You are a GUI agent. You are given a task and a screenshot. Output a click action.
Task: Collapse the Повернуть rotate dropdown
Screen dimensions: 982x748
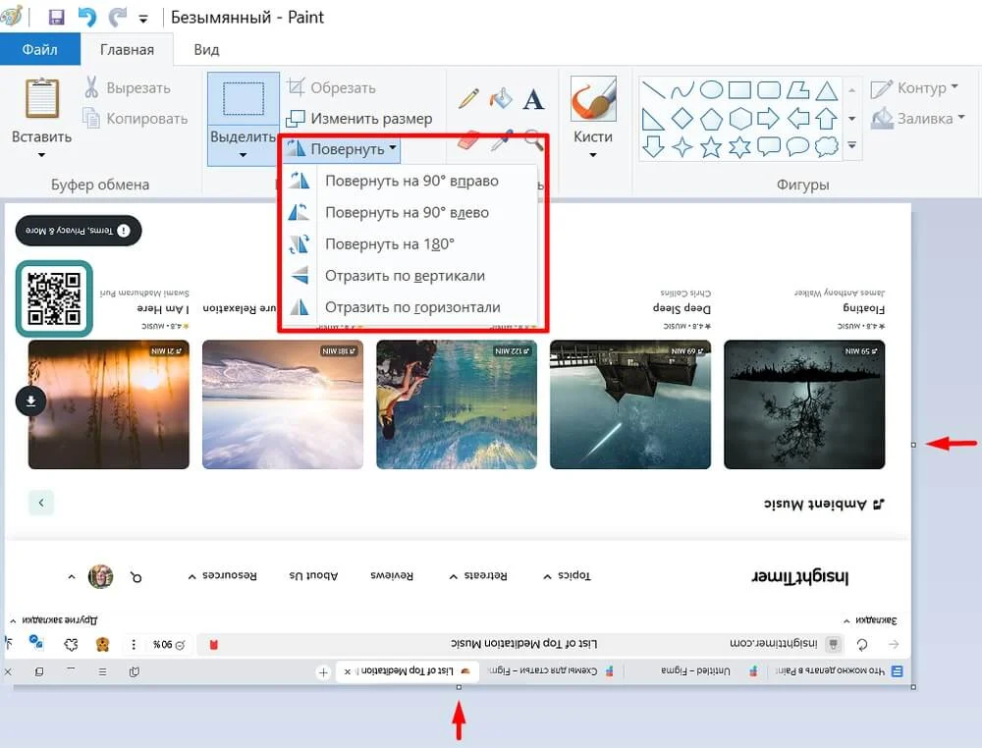(x=342, y=149)
